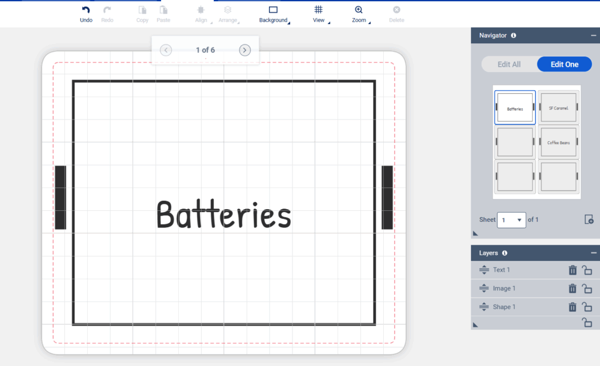
Task: Collapse the Layers panel
Action: click(x=594, y=254)
